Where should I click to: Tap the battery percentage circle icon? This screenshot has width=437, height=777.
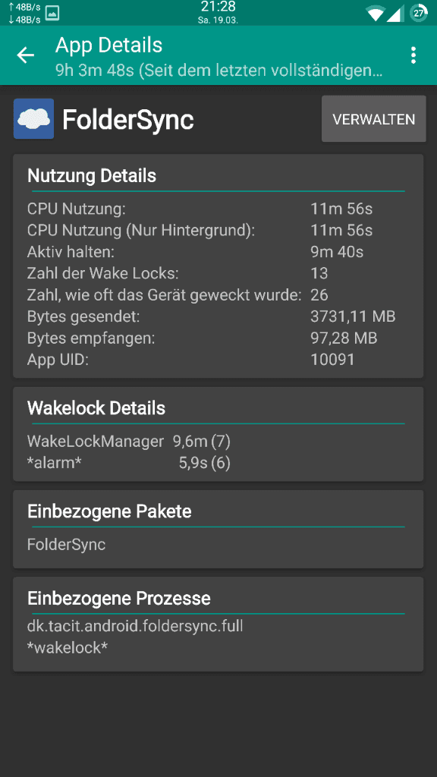click(419, 13)
